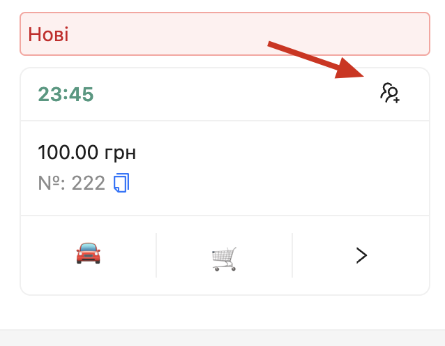Click the Нові status label text
The height and width of the screenshot is (346, 445).
pyautogui.click(x=48, y=34)
